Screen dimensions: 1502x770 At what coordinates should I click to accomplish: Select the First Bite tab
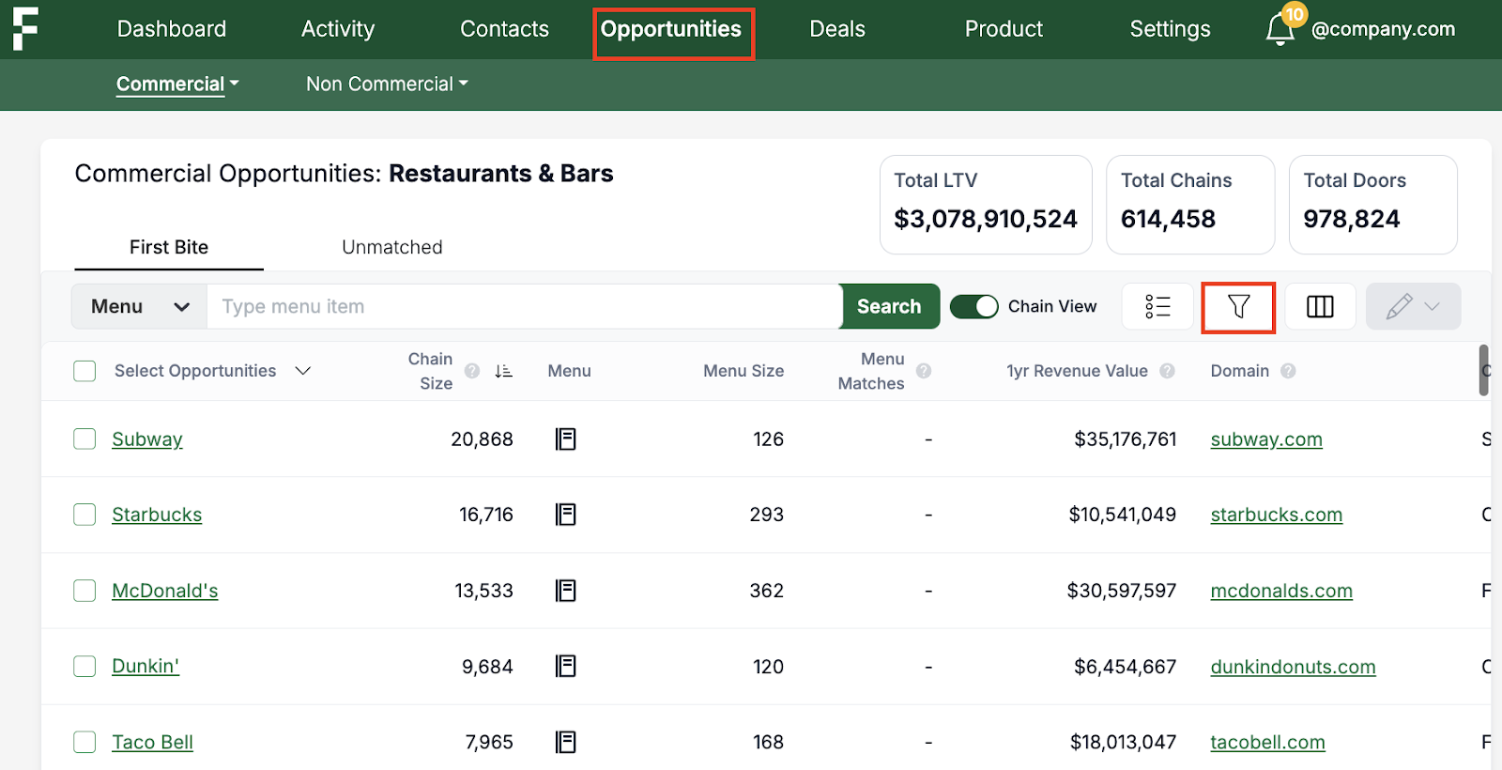169,247
